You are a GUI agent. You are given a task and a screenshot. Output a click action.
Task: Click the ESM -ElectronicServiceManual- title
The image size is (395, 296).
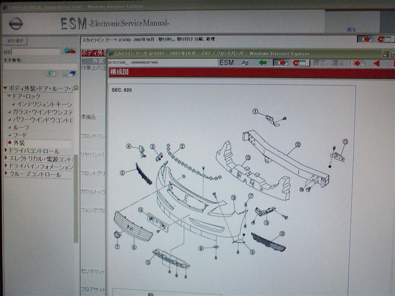click(115, 23)
